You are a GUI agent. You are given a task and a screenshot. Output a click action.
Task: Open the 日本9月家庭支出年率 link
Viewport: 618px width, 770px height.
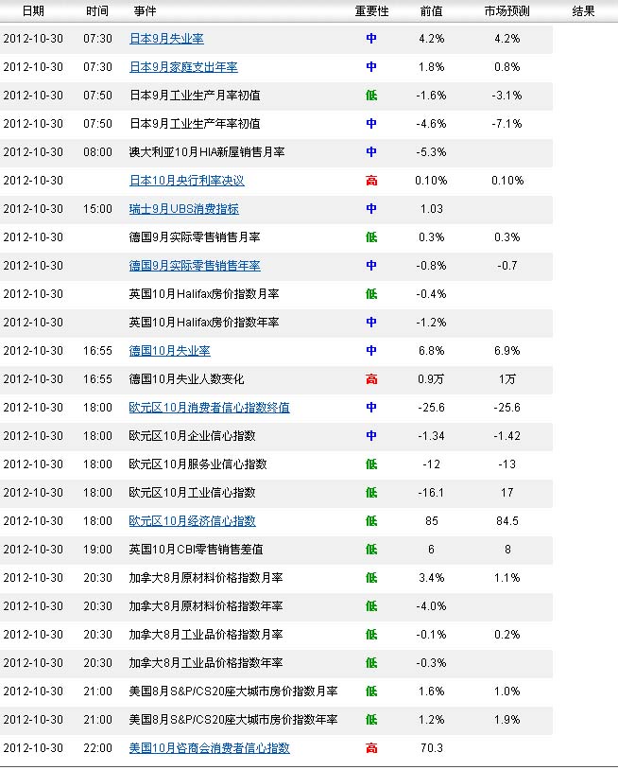[183, 67]
